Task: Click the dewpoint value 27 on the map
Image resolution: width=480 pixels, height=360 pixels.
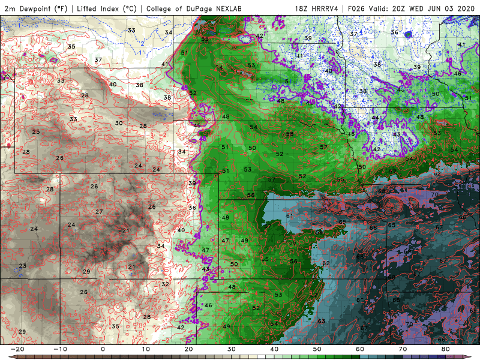Action: pos(99,212)
